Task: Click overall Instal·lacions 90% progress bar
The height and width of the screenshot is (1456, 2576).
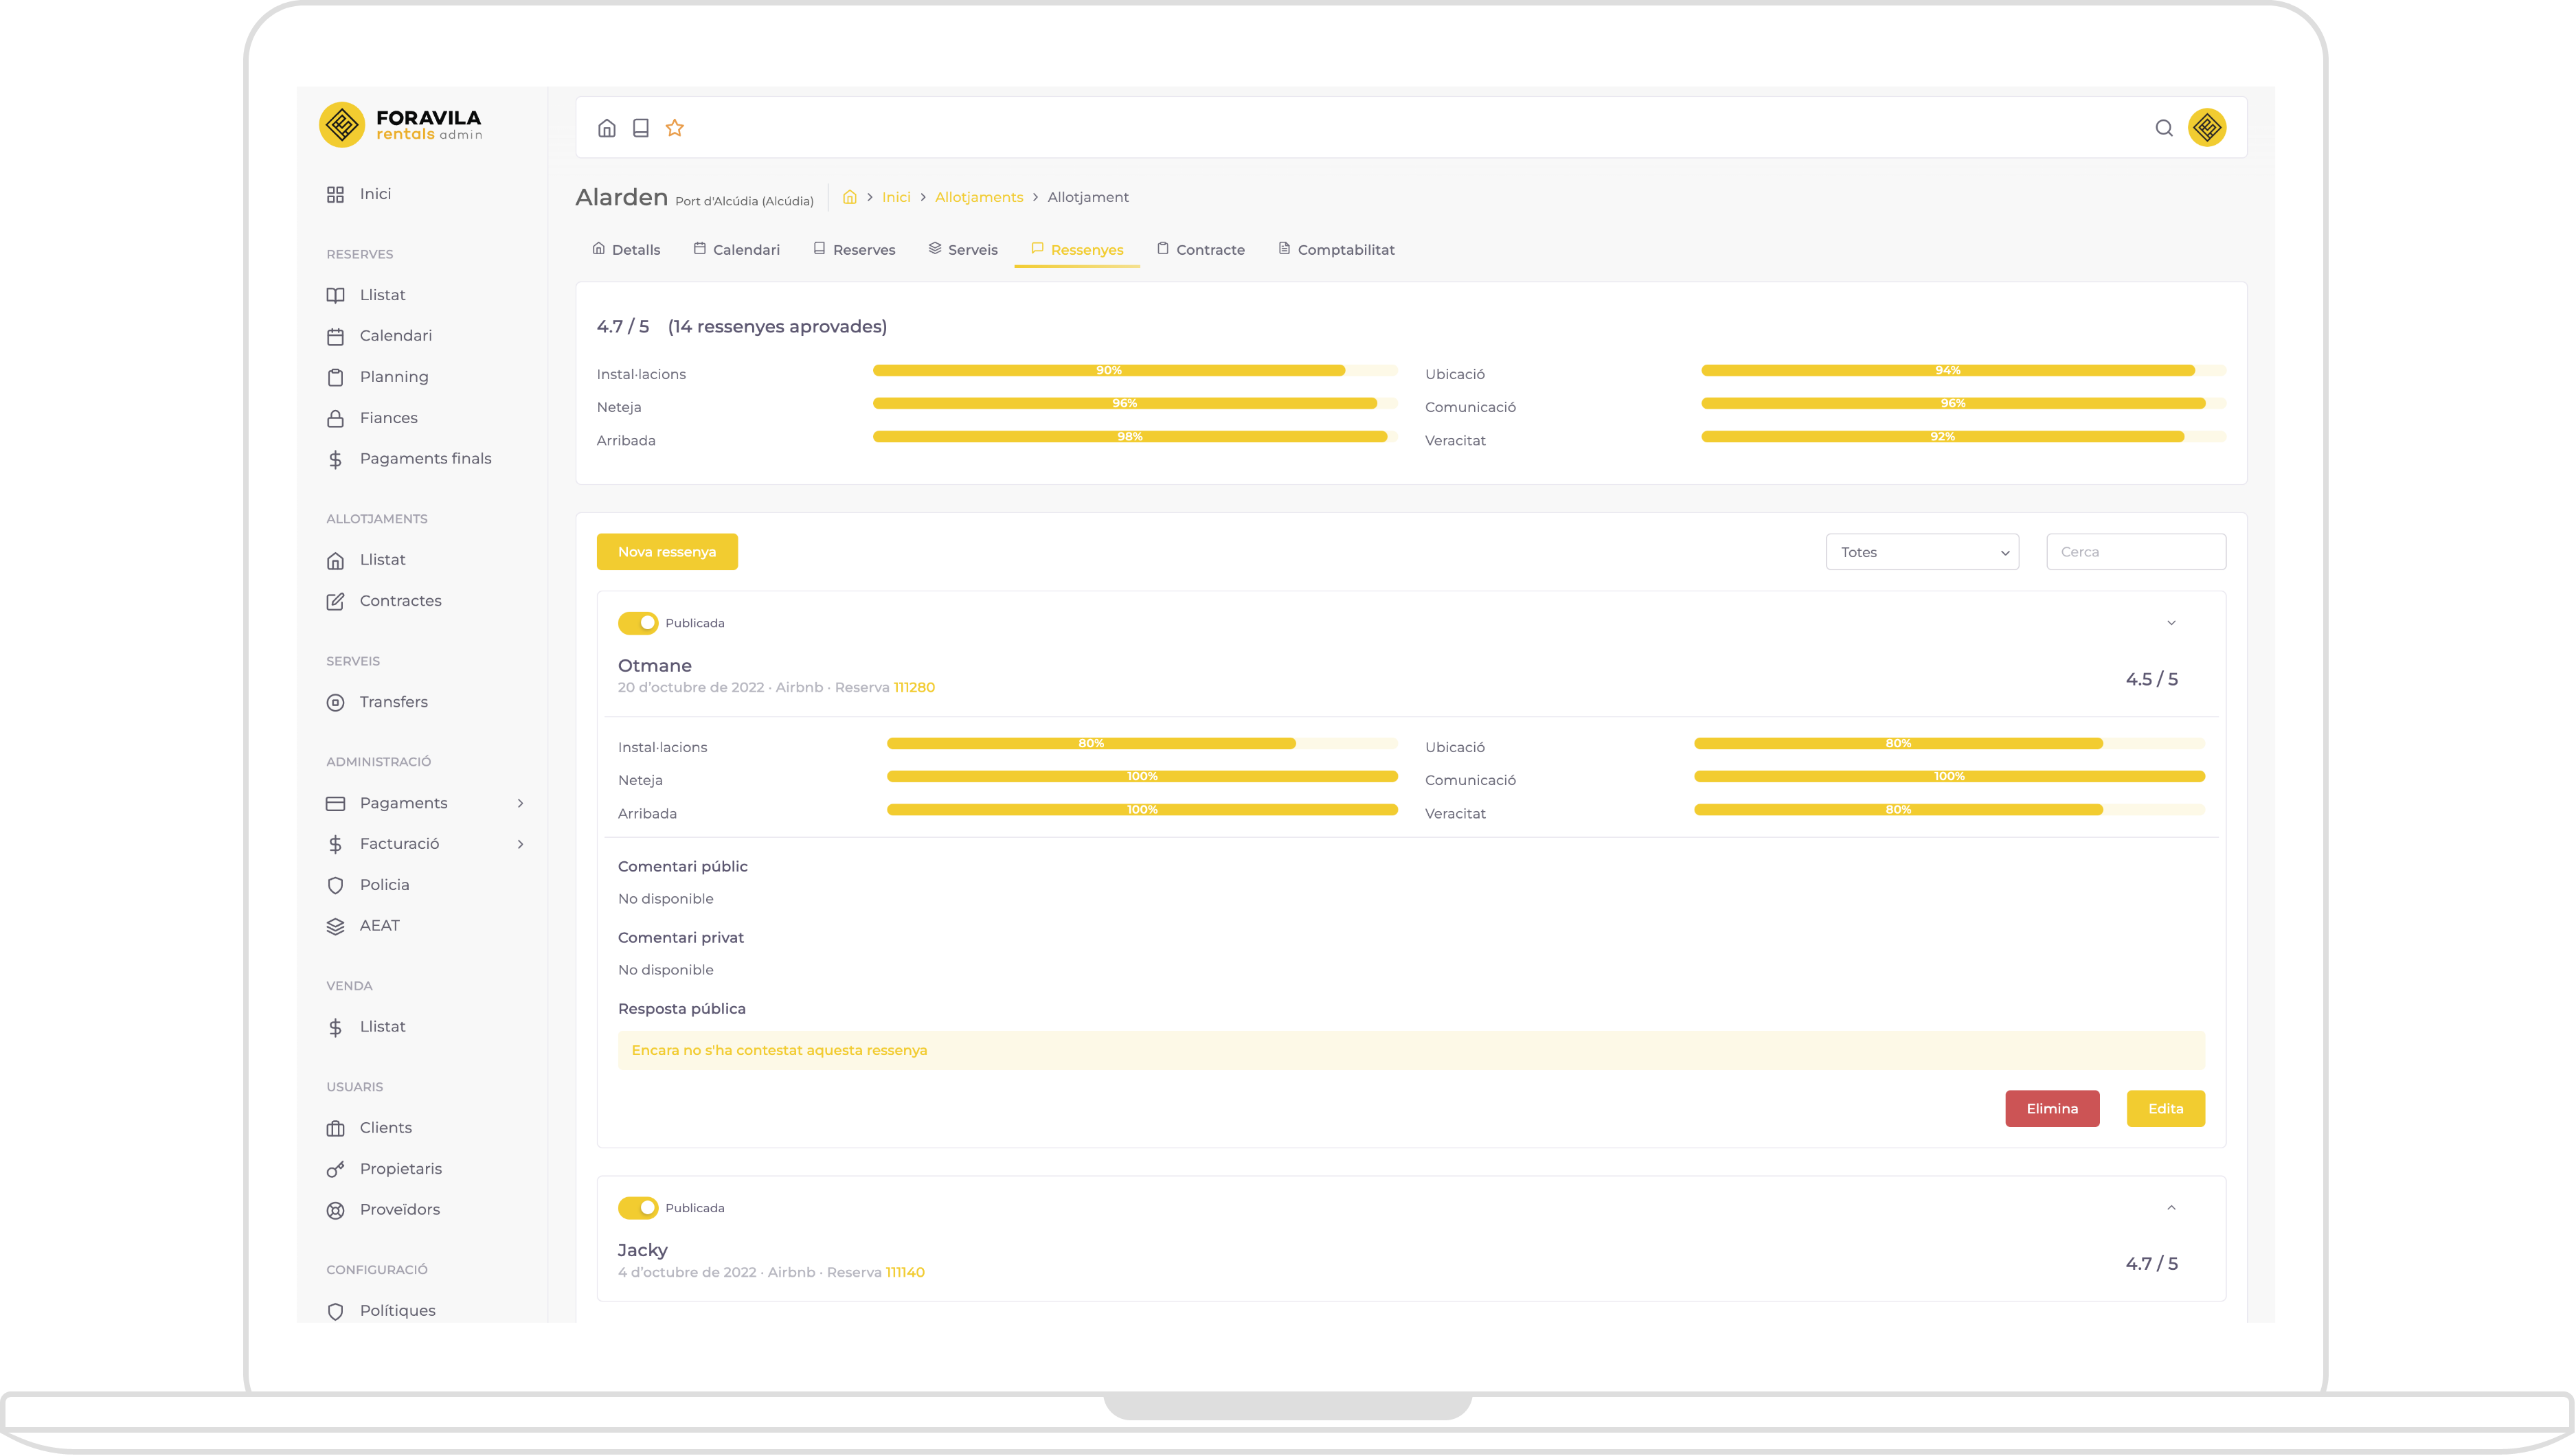Action: click(x=1135, y=371)
